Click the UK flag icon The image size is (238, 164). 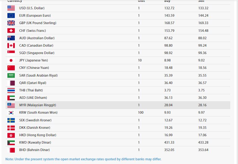coord(11,23)
